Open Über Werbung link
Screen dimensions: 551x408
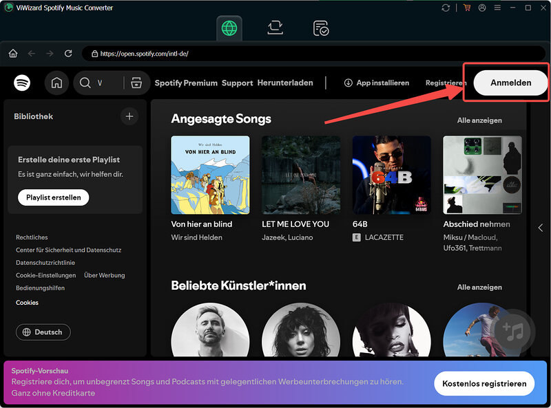(105, 275)
